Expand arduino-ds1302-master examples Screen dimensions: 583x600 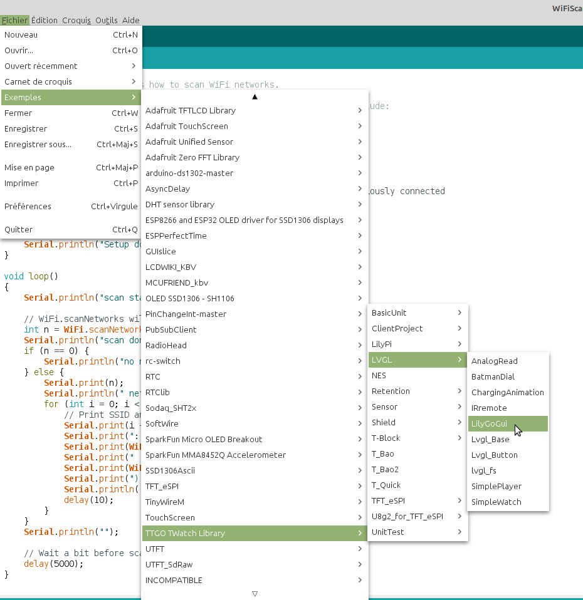[255, 173]
